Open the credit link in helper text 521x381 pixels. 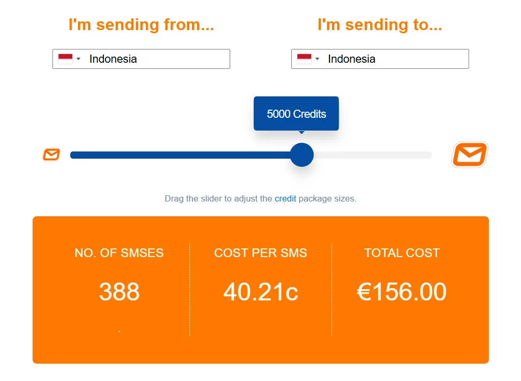285,199
